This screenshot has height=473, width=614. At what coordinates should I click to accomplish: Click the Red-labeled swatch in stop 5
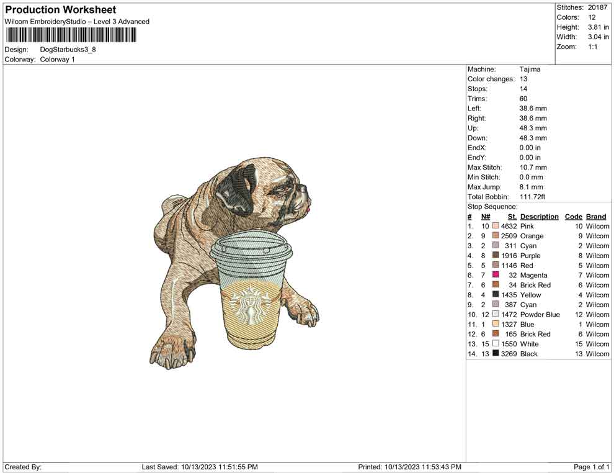pos(496,265)
